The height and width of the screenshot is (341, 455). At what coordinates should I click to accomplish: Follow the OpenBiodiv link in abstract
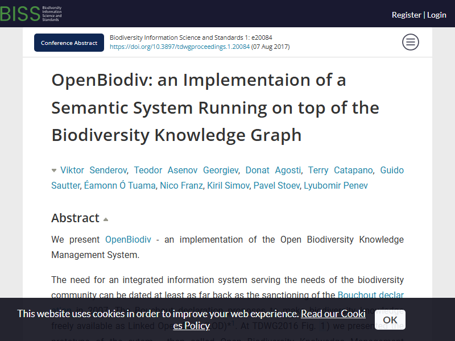pos(128,239)
